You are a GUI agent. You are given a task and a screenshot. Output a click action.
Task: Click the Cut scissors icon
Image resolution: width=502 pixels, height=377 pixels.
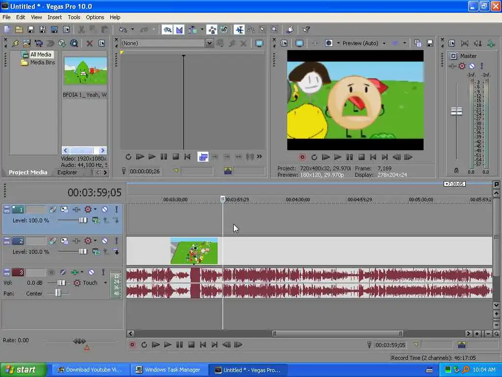[81, 30]
